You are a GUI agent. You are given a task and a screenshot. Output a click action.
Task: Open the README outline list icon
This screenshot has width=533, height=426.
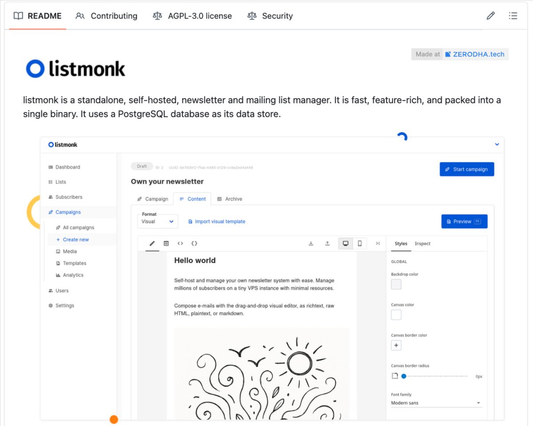pos(513,16)
